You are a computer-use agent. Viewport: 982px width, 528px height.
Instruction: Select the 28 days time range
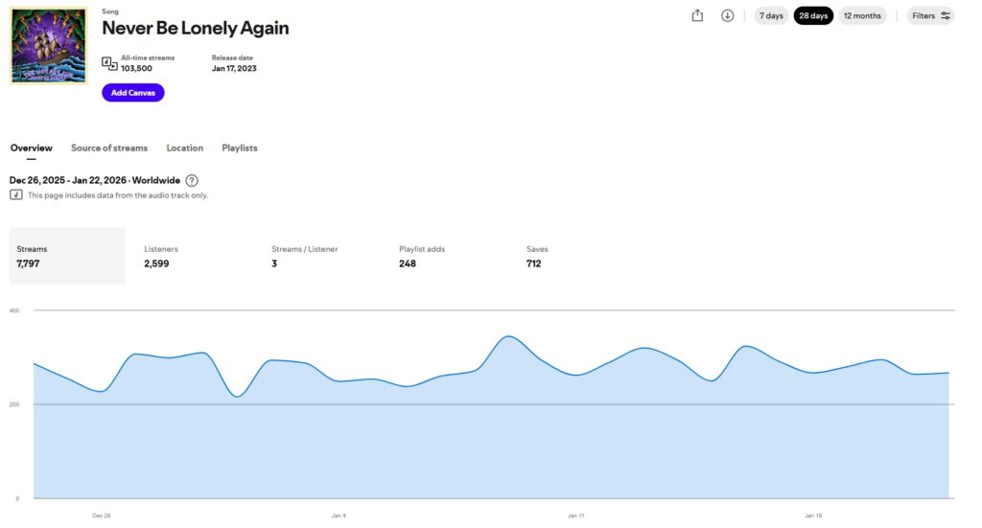813,15
